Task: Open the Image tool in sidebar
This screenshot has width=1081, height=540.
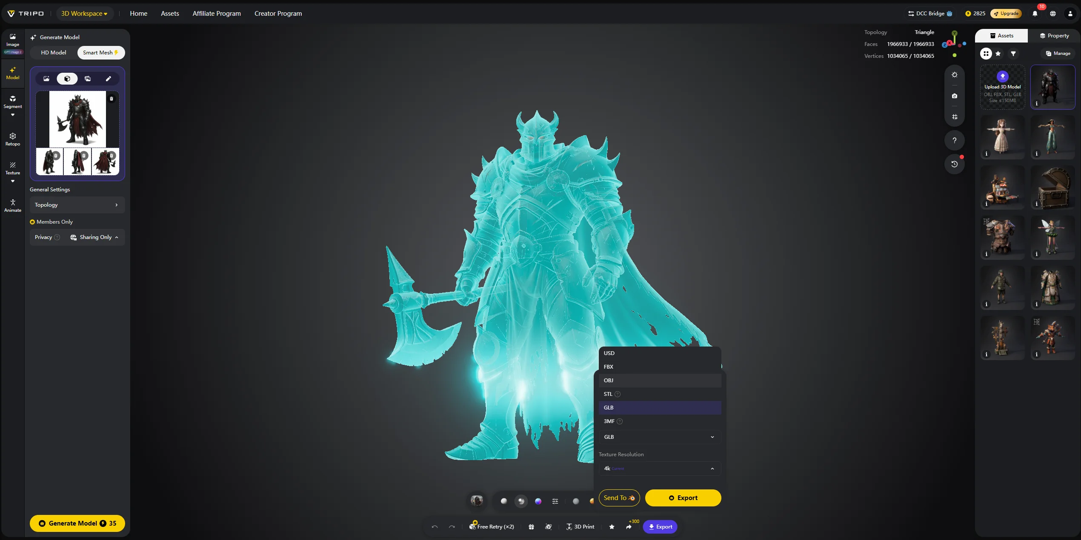Action: tap(13, 40)
